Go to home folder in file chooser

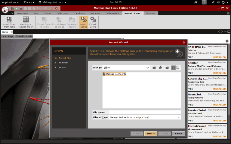point(161,68)
